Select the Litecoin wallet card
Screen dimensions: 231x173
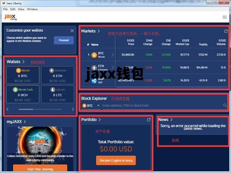click(58, 94)
